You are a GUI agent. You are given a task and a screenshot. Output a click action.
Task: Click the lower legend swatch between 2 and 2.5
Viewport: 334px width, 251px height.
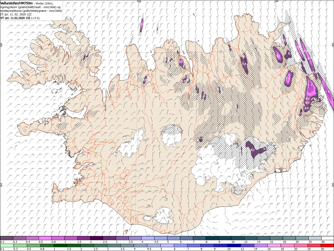[87, 246]
